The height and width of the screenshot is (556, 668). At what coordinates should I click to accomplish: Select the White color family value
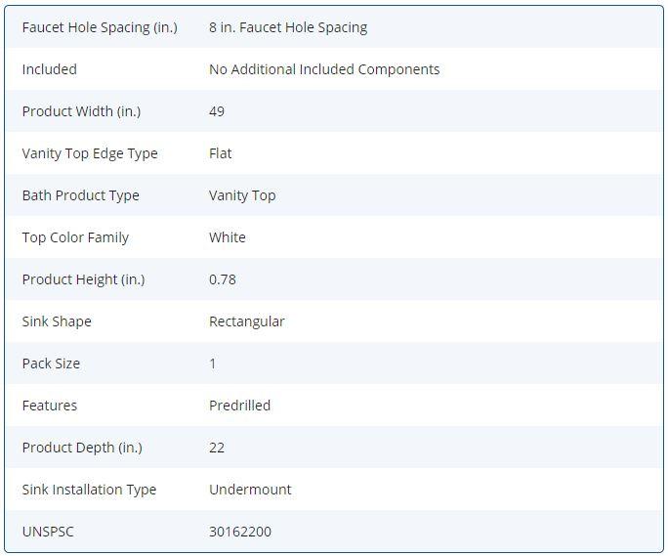[228, 237]
